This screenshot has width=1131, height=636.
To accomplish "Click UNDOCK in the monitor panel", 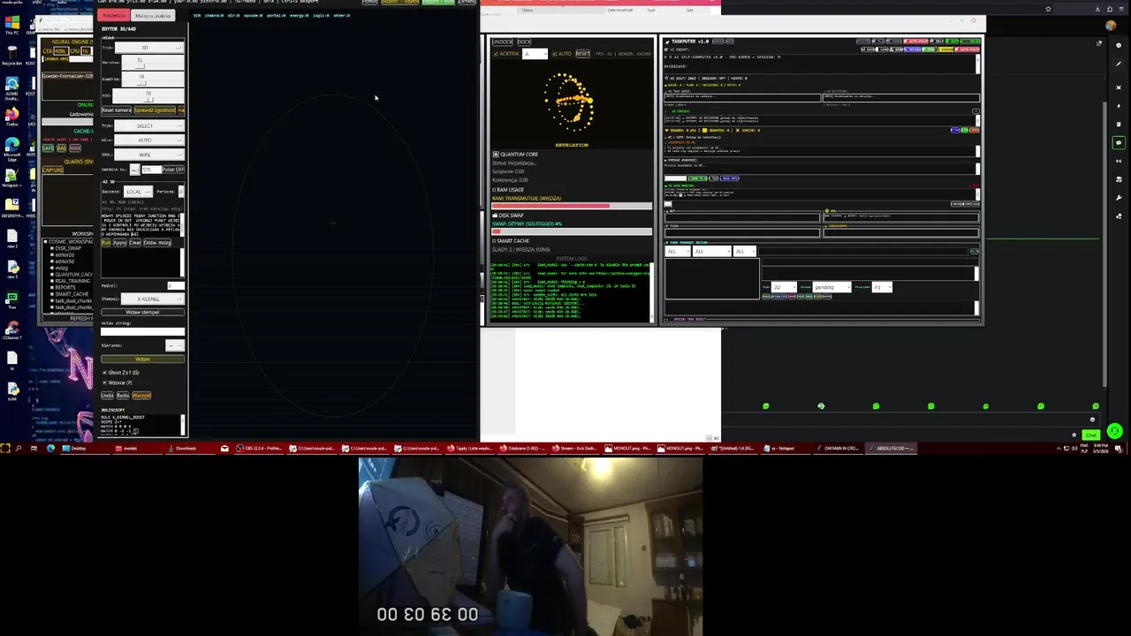I will [502, 42].
